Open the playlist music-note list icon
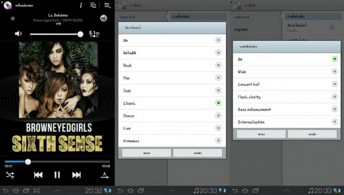 pos(93,5)
